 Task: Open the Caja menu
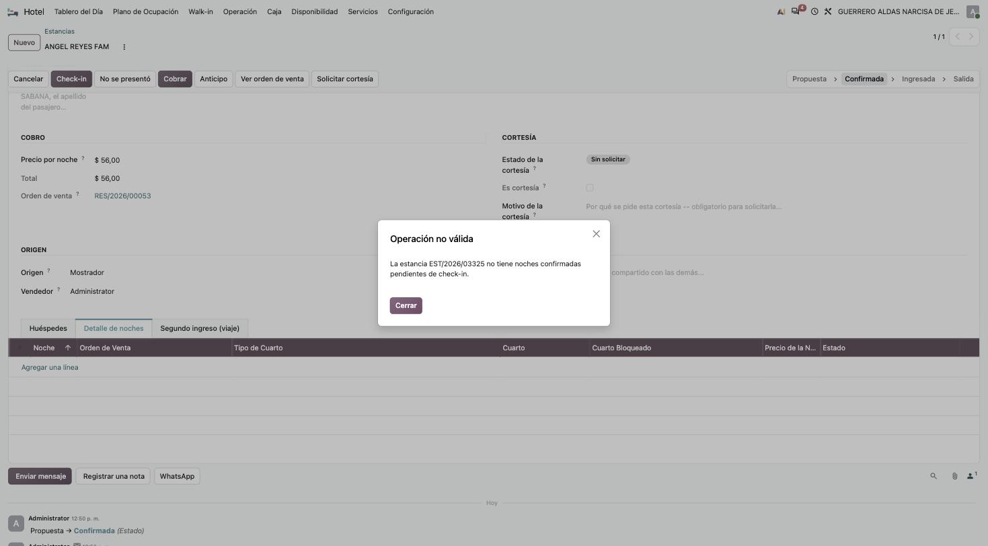pyautogui.click(x=274, y=11)
